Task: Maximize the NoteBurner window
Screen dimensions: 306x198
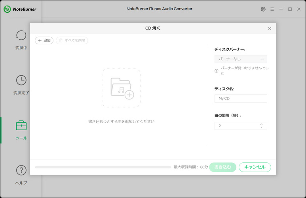Action: pyautogui.click(x=290, y=9)
